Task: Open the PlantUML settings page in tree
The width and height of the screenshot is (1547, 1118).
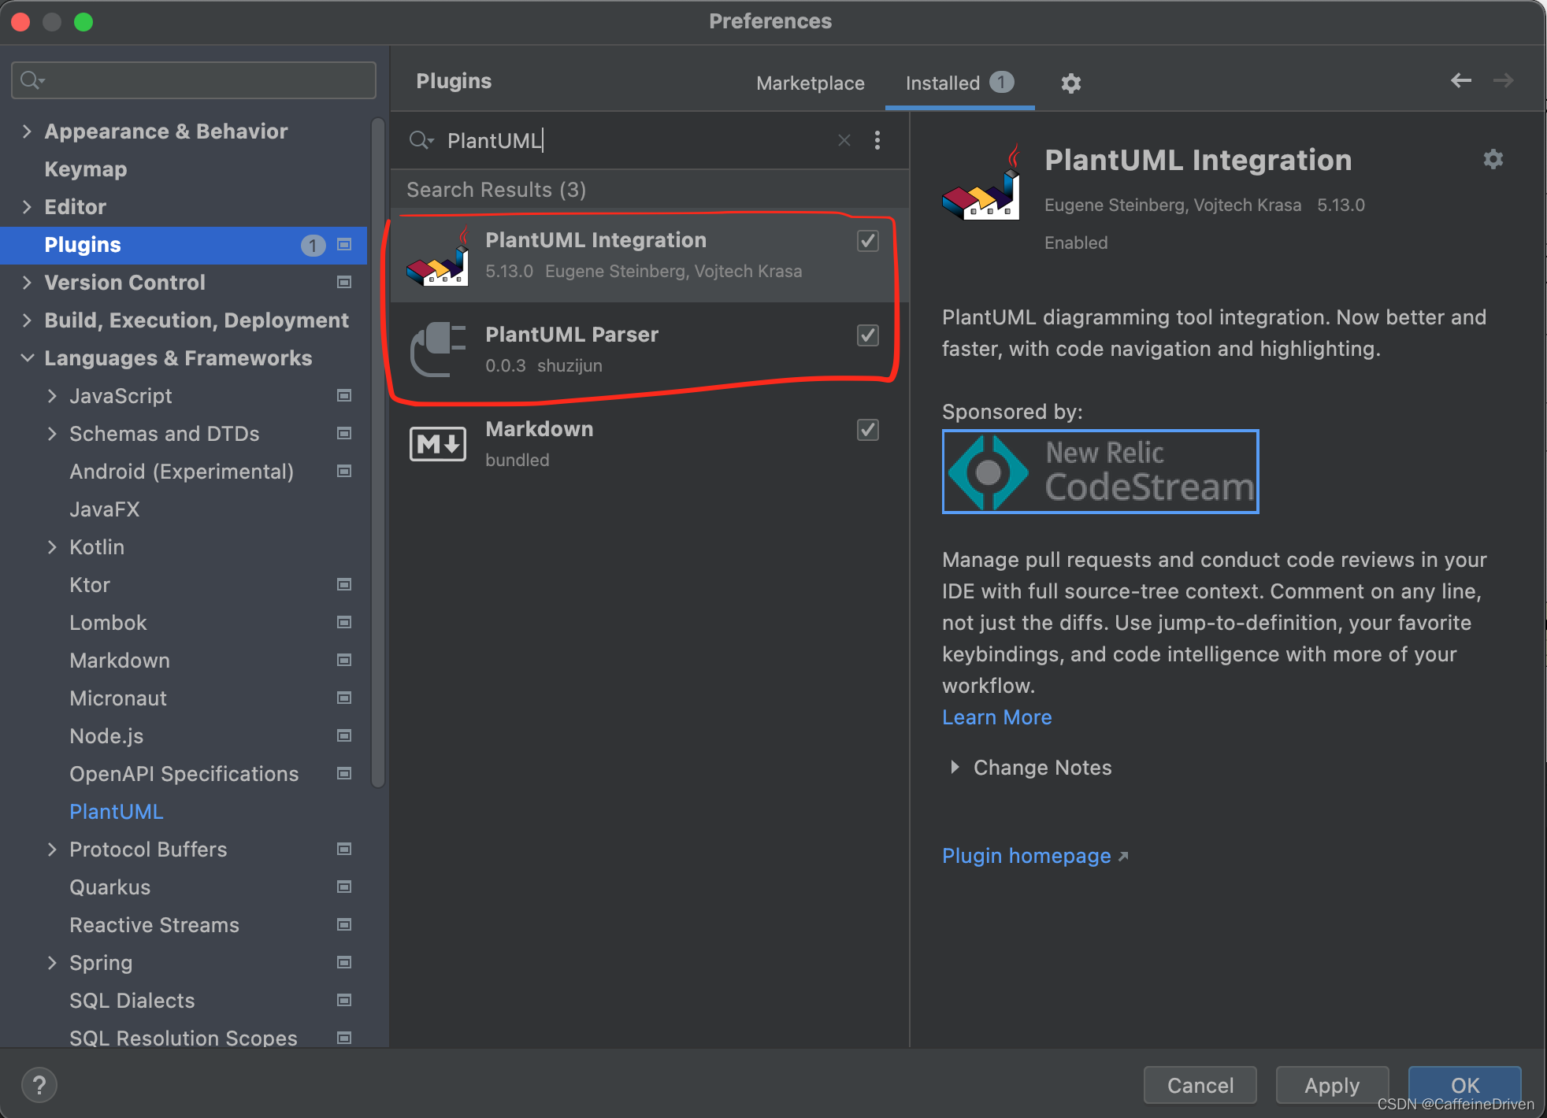Action: tap(117, 812)
